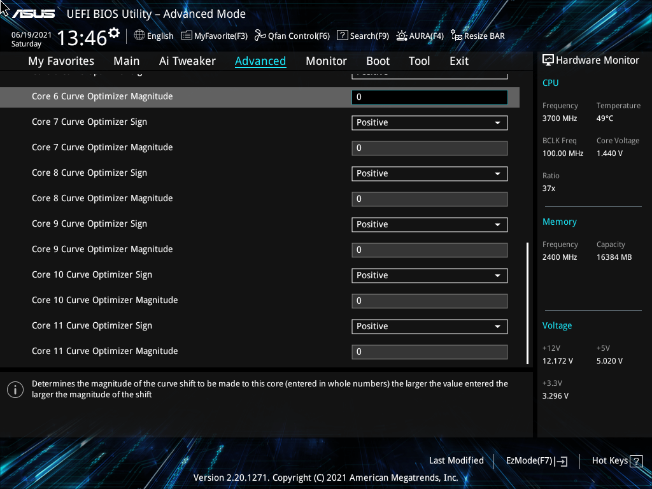Open clock settings gear icon
Image resolution: width=652 pixels, height=489 pixels.
(x=114, y=33)
